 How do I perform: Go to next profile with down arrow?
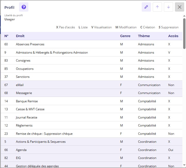pos(168,7)
